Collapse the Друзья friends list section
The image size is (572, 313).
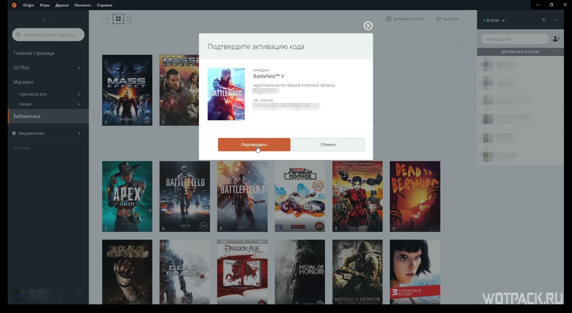tap(557, 52)
